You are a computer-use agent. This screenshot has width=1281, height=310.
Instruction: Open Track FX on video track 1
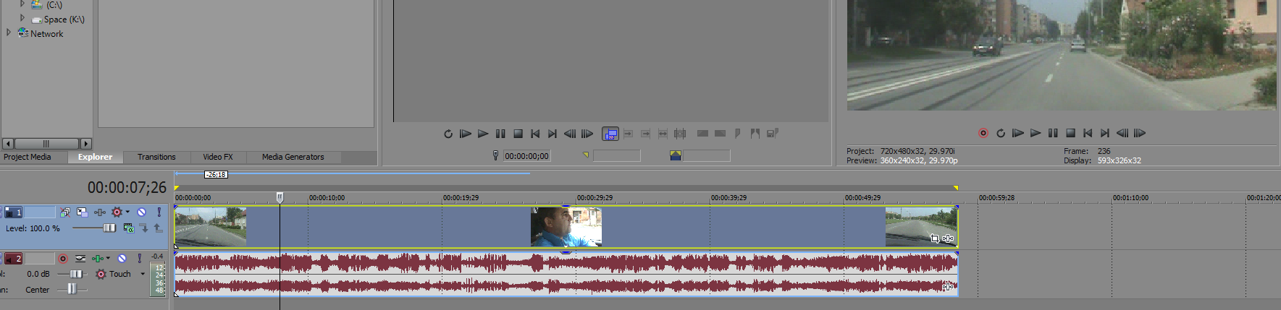(100, 212)
